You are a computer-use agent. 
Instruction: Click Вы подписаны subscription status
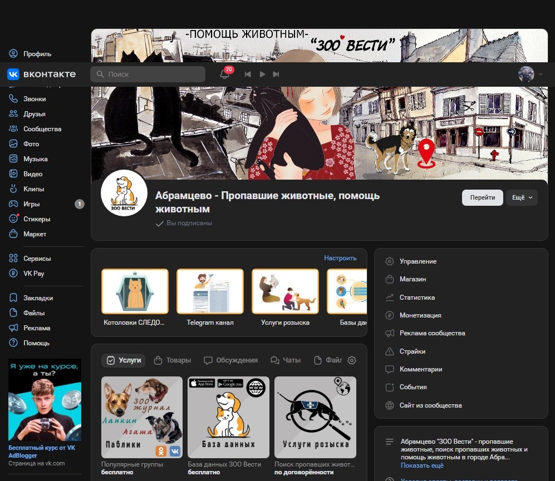184,223
